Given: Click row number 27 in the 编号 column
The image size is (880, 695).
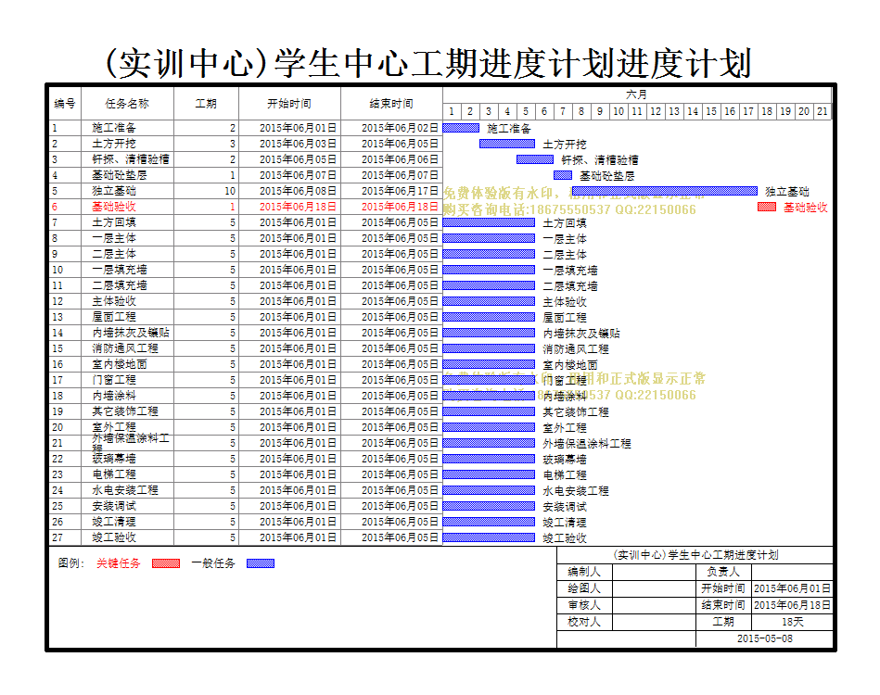Looking at the screenshot, I should (57, 537).
